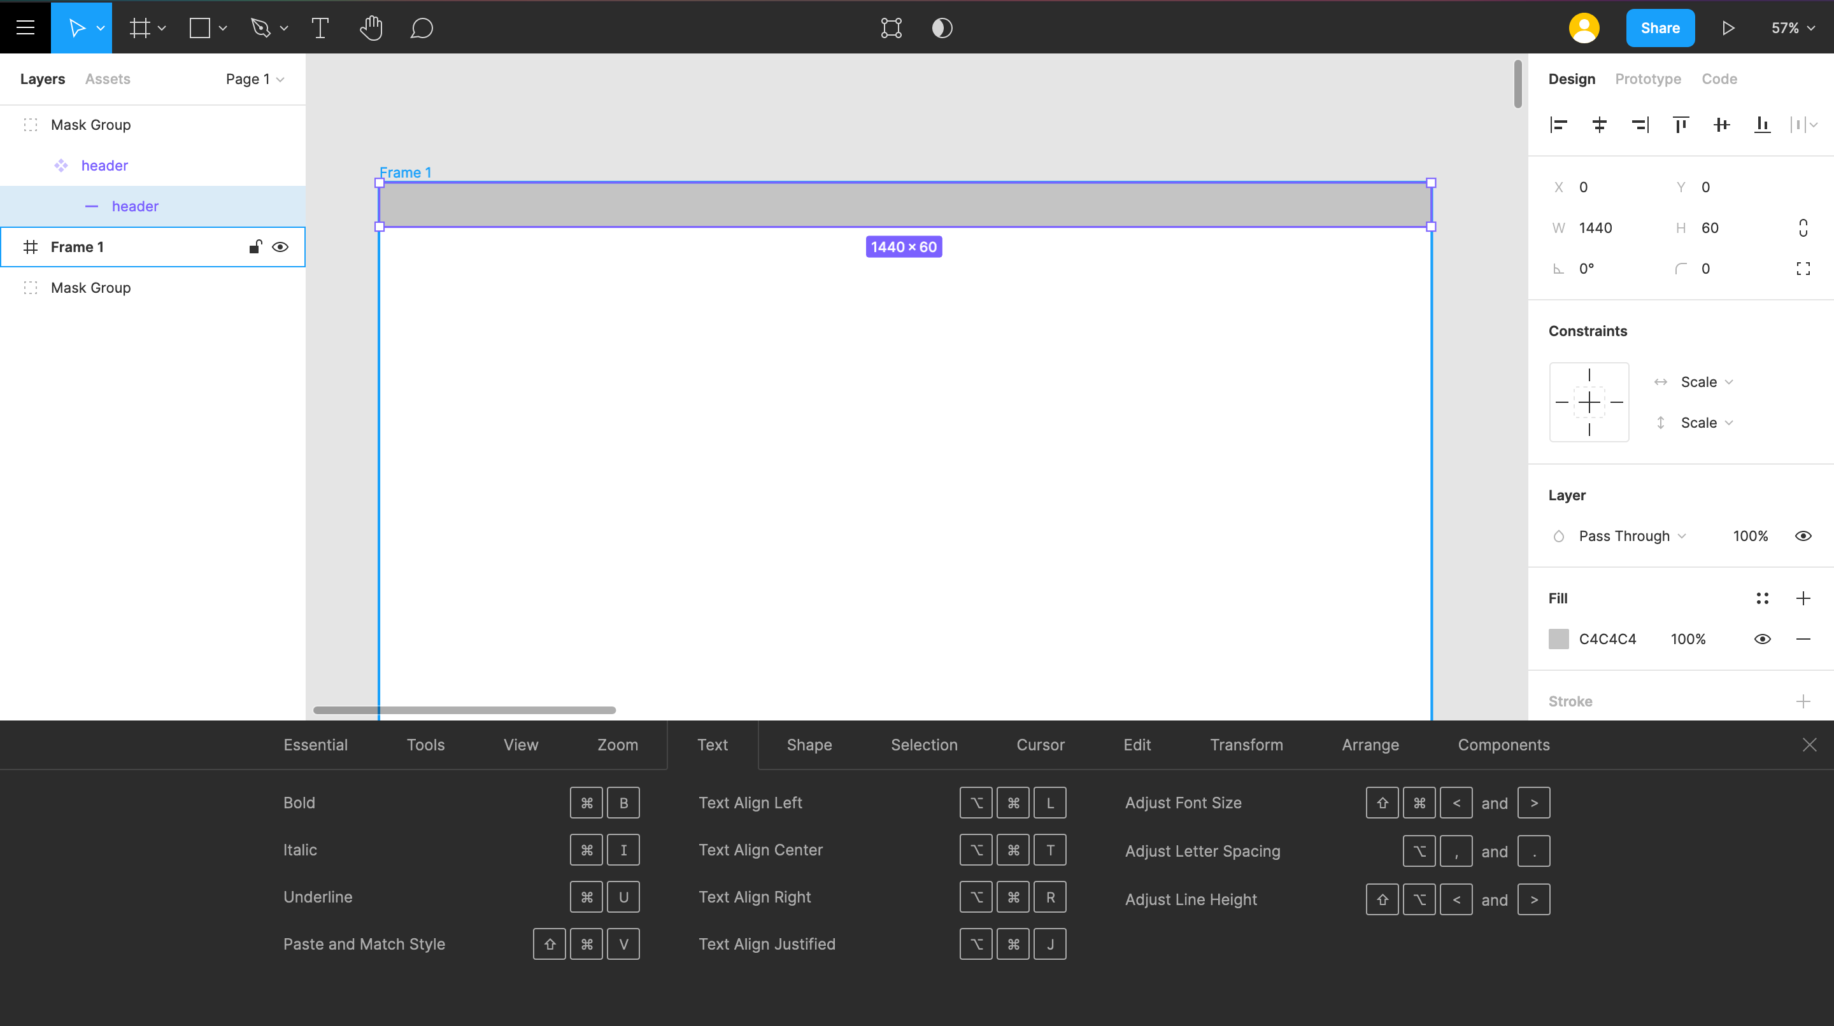Switch to the Code tab
Screen dimensions: 1834x1026
point(1719,79)
